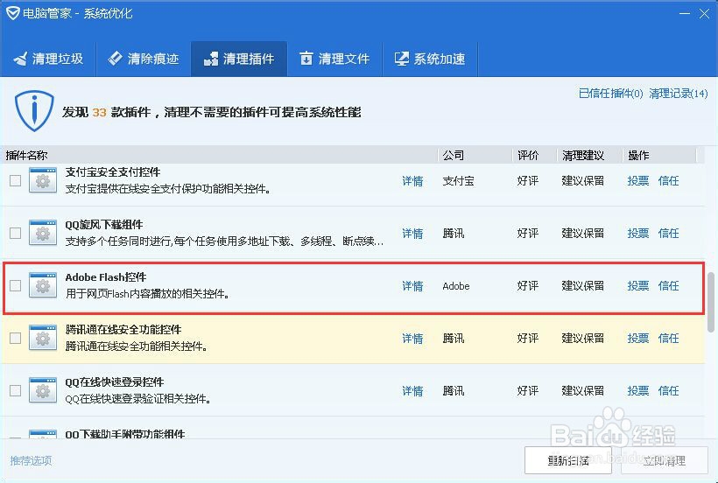
Task: Click the 腾讯通在线安全功能控件 plugin icon
Action: (x=43, y=338)
